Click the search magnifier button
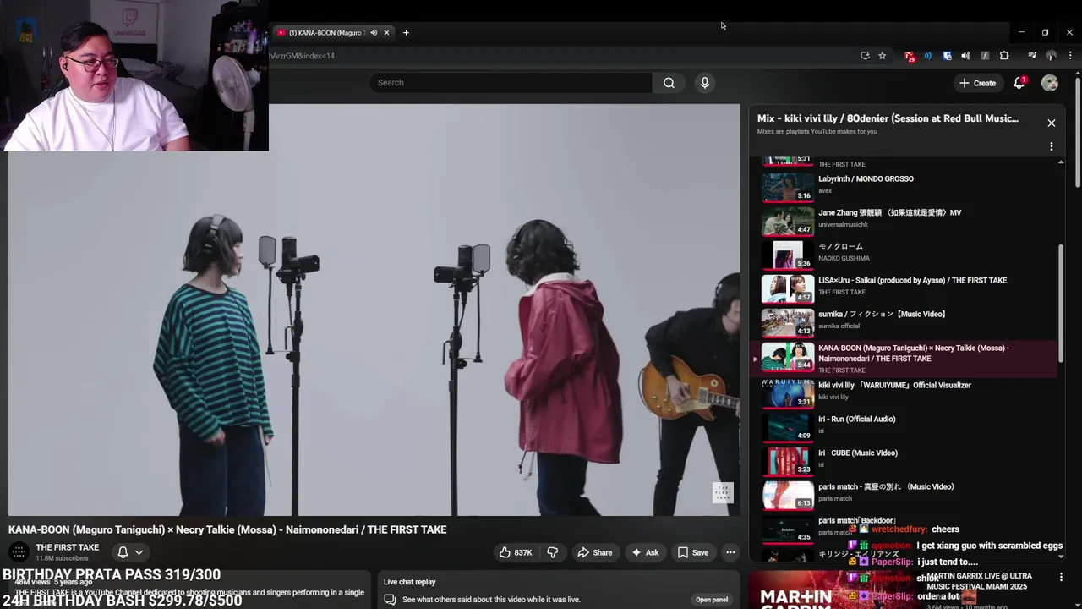This screenshot has width=1082, height=609. tap(669, 83)
